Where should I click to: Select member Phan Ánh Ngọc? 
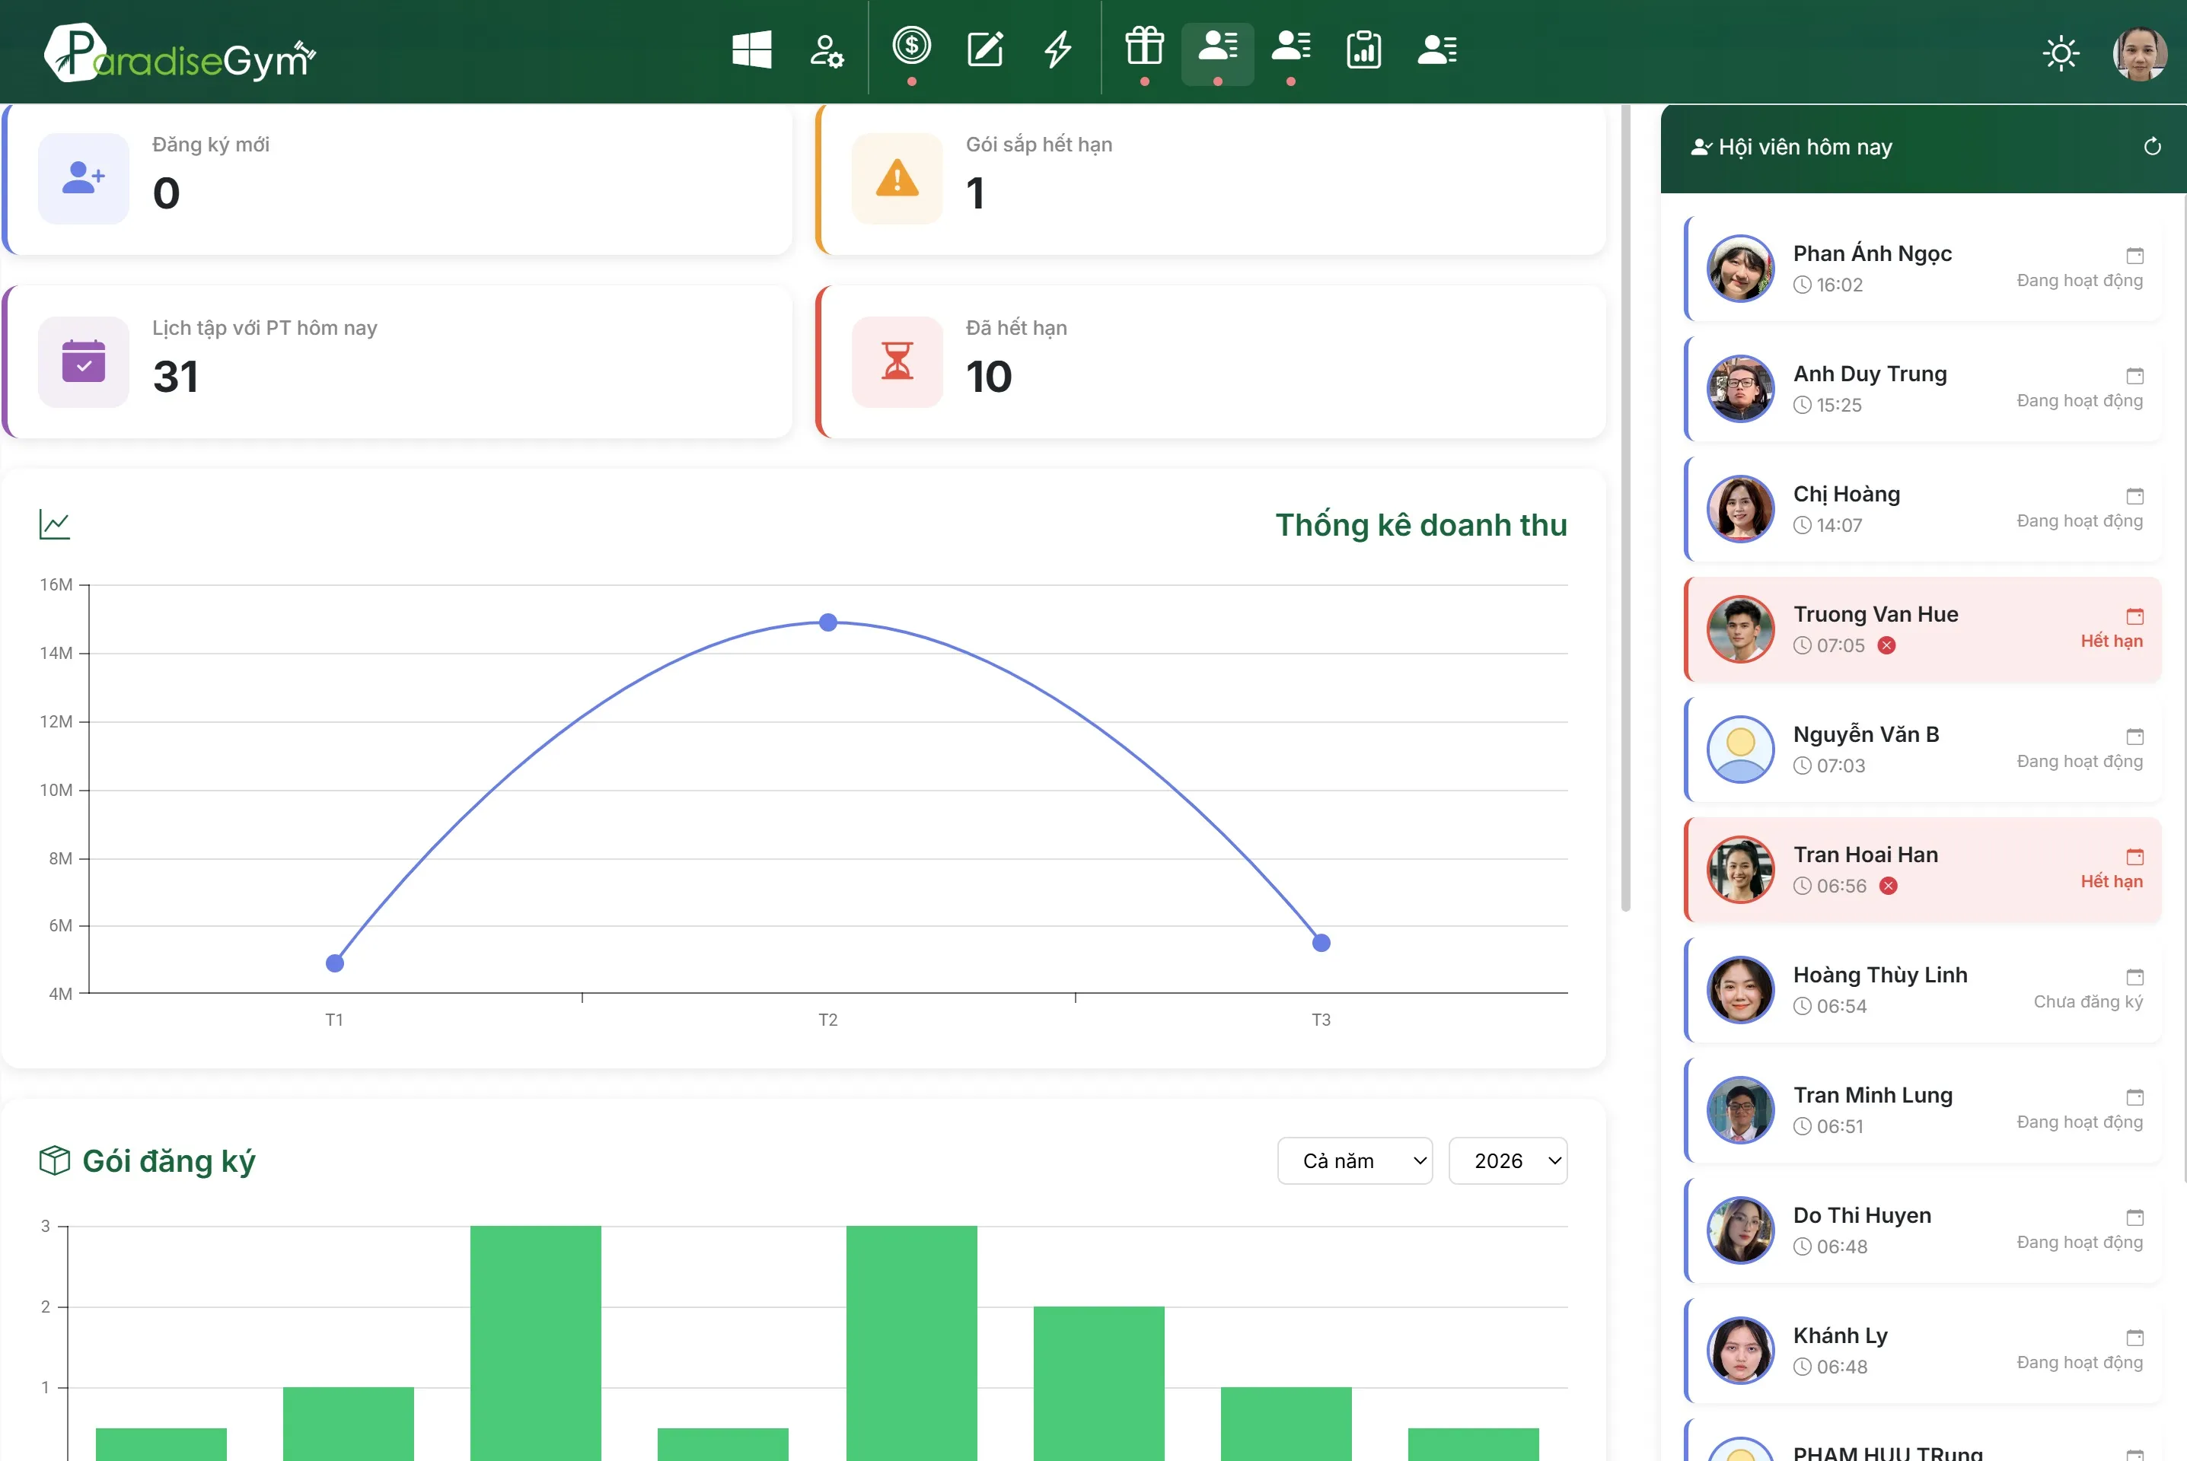[x=1922, y=269]
